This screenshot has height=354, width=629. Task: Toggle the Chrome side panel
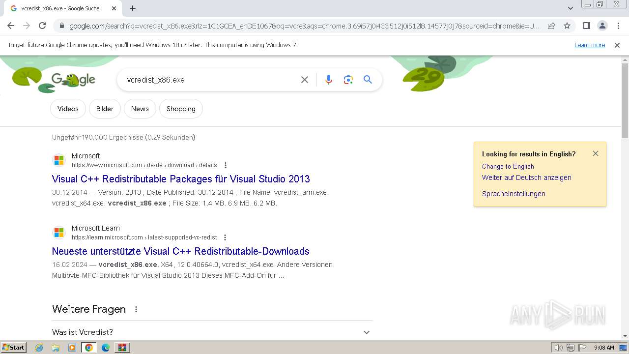tap(586, 26)
